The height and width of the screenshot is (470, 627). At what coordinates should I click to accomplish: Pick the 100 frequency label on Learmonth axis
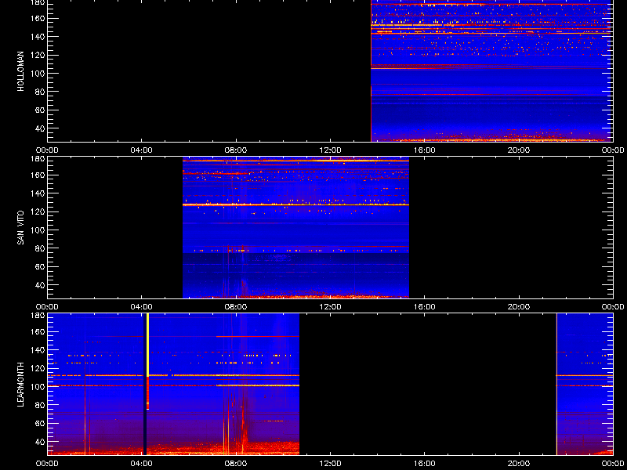click(38, 387)
